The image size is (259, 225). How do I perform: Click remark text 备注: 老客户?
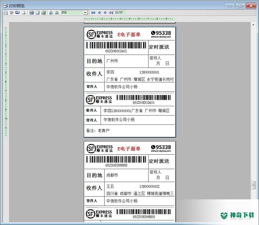[98, 130]
